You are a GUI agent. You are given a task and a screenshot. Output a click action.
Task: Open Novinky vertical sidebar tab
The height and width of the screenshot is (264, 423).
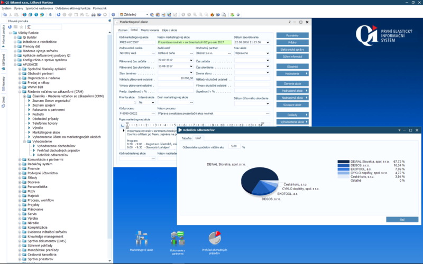click(x=4, y=83)
